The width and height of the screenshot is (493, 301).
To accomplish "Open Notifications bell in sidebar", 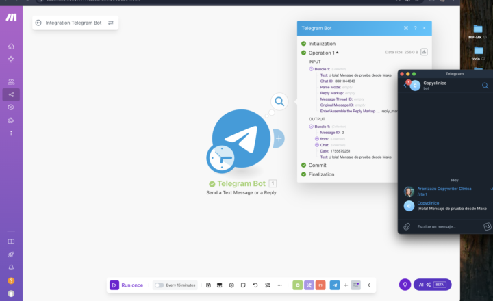I will pyautogui.click(x=11, y=267).
